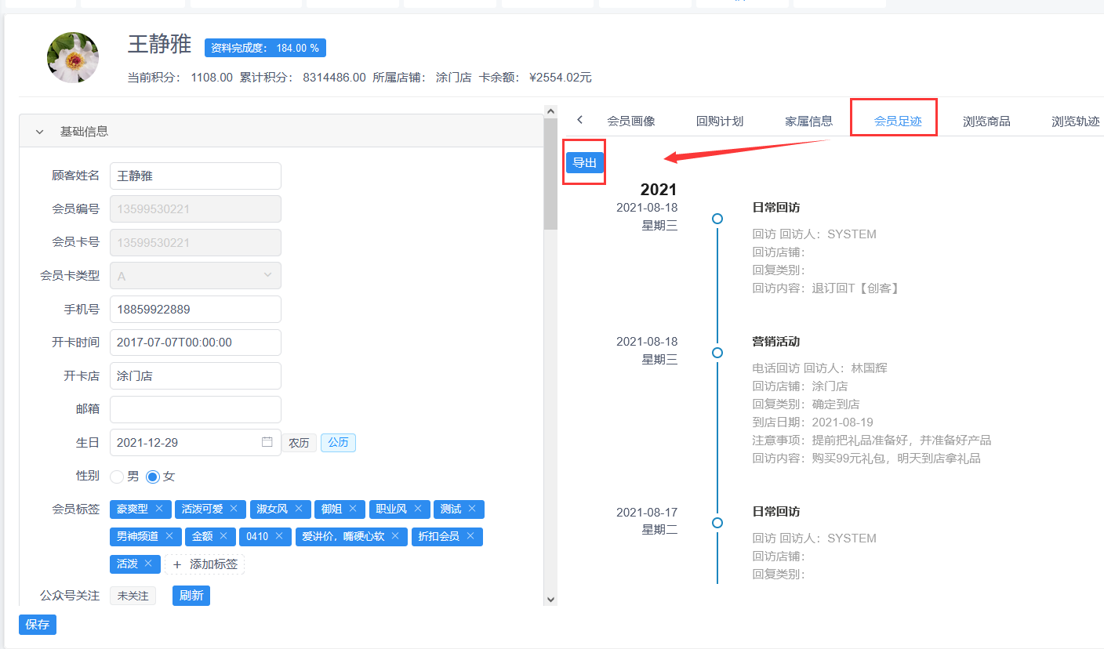The height and width of the screenshot is (649, 1104).
Task: Click the 营销活动 entry title
Action: tap(776, 342)
